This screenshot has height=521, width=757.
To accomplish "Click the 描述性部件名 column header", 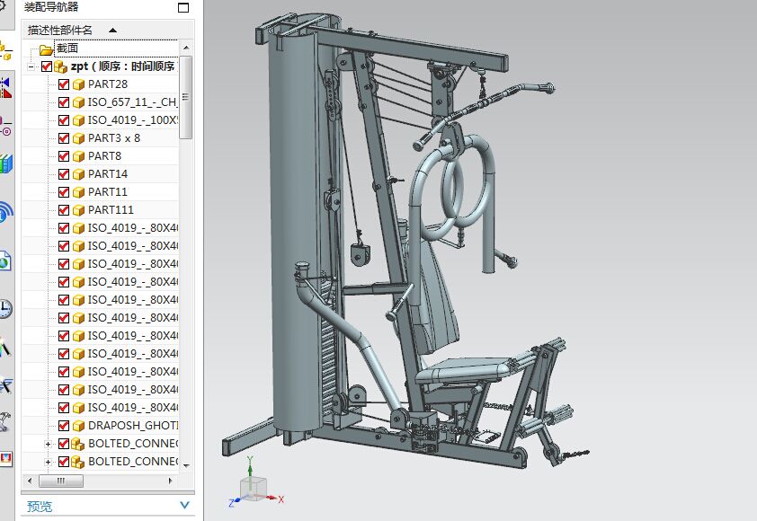I will (x=108, y=30).
